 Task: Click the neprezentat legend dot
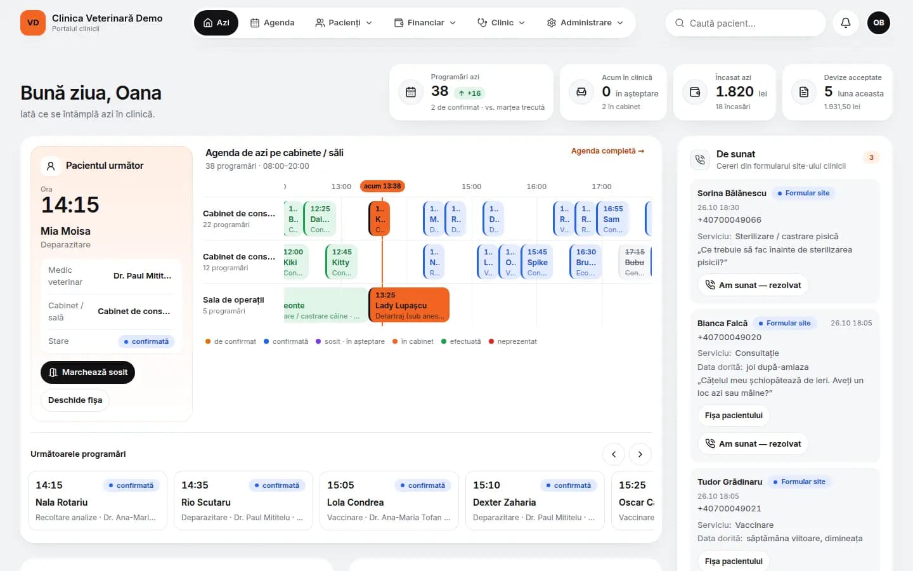pyautogui.click(x=491, y=341)
